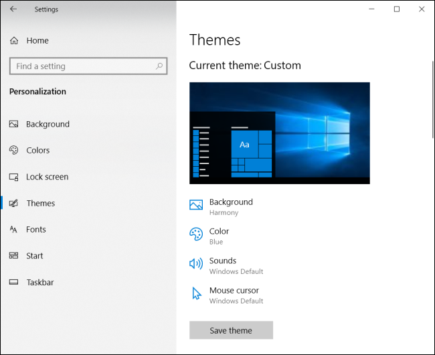Click the Colors palette icon in sidebar
The width and height of the screenshot is (435, 355).
point(13,151)
